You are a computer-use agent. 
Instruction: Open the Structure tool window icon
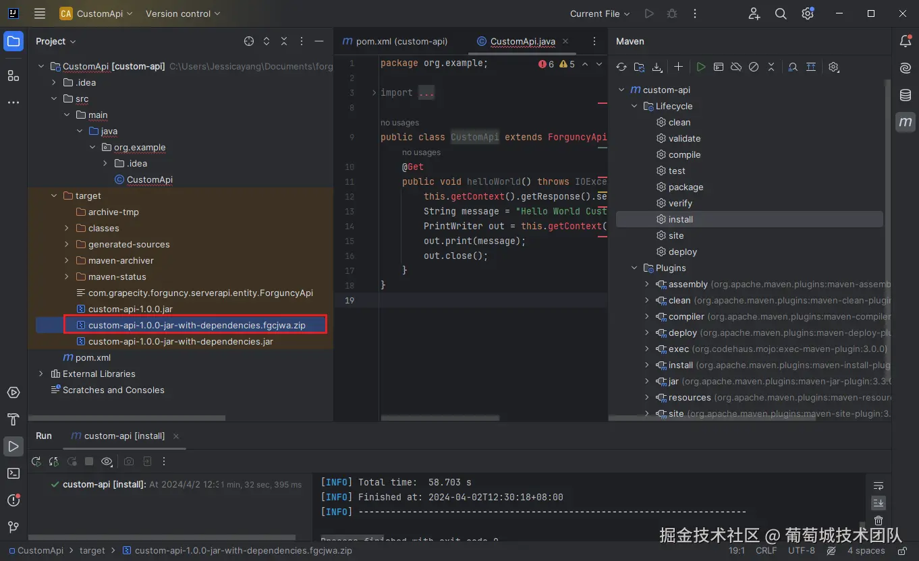coord(13,76)
